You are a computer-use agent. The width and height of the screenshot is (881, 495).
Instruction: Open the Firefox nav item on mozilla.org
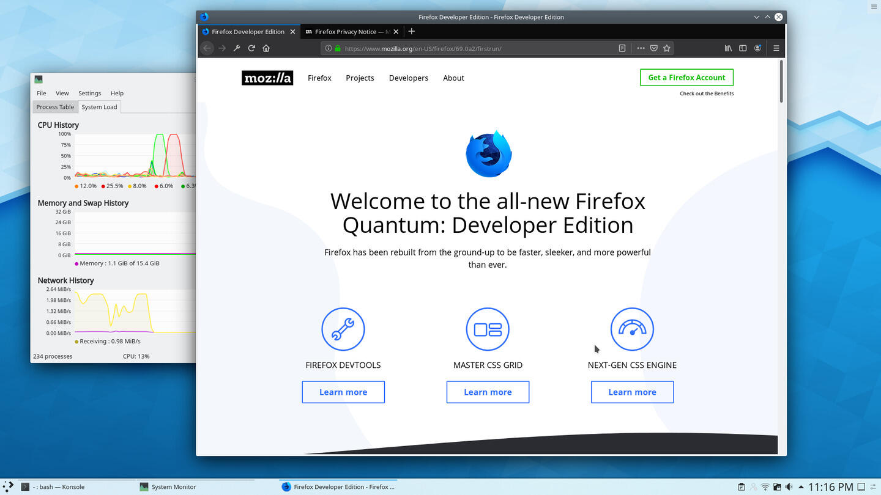(x=319, y=78)
